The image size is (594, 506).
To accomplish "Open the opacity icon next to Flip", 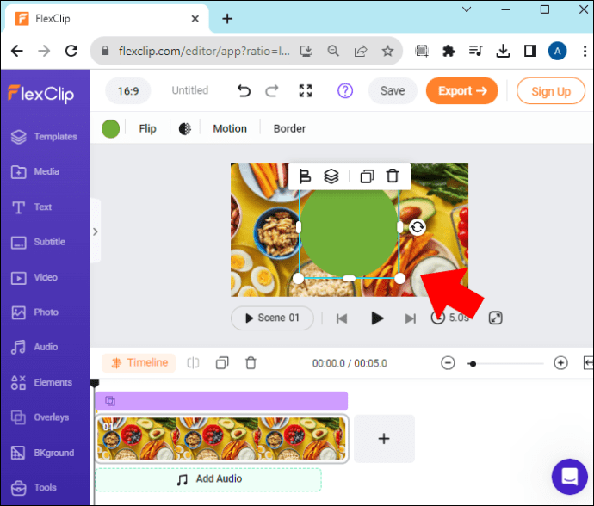I will (185, 129).
